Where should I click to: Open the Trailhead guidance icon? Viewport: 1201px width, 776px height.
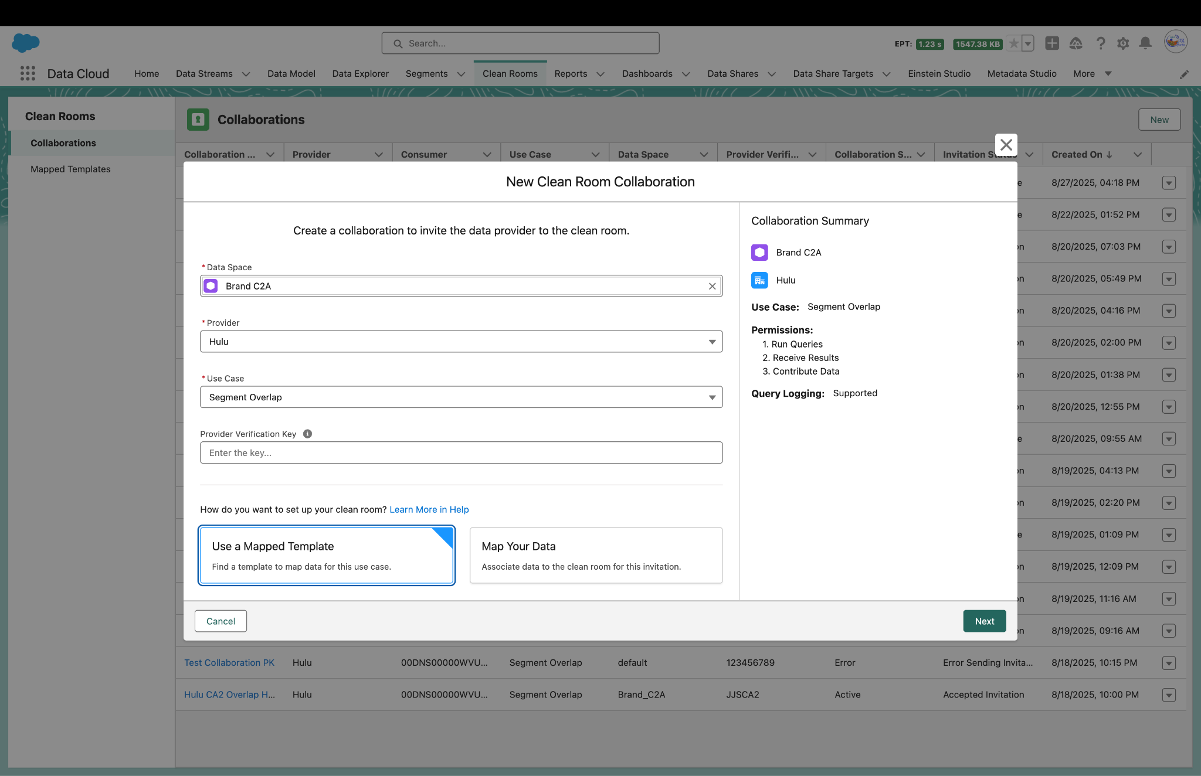click(1076, 43)
